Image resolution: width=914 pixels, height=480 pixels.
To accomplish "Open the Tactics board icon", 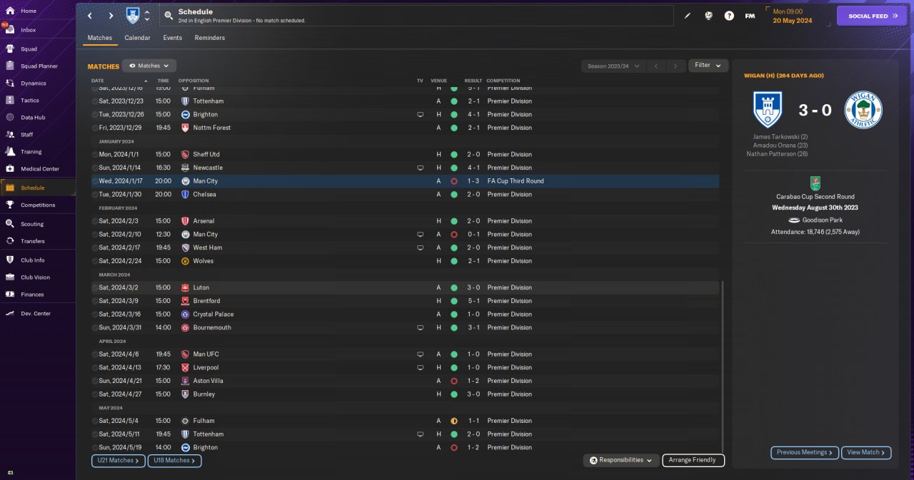I will click(x=10, y=101).
